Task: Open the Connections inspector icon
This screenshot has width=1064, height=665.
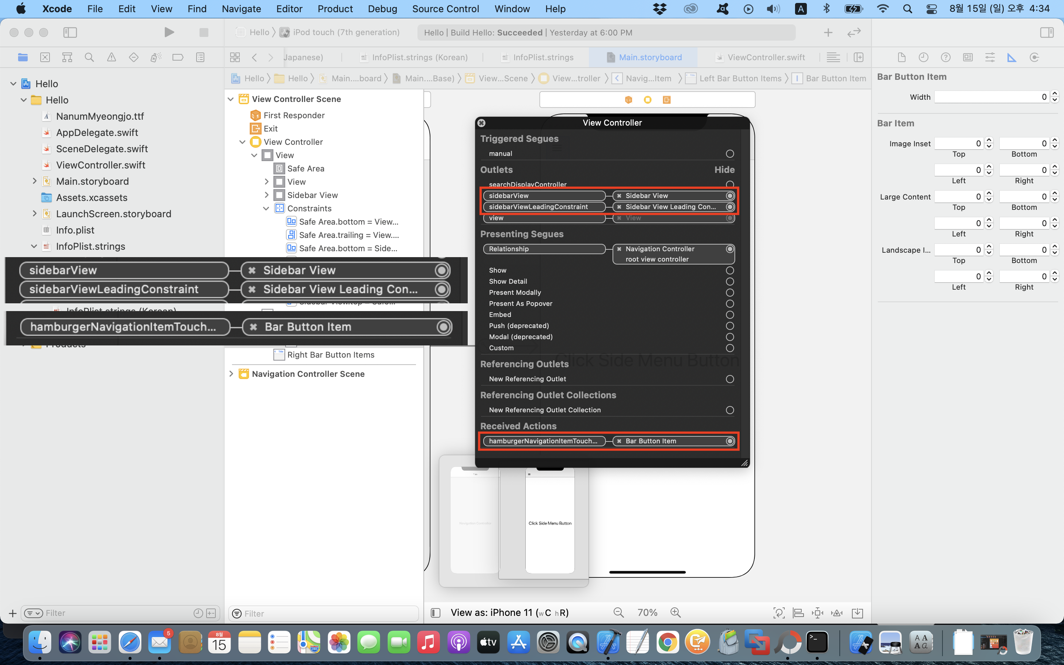Action: tap(1034, 57)
